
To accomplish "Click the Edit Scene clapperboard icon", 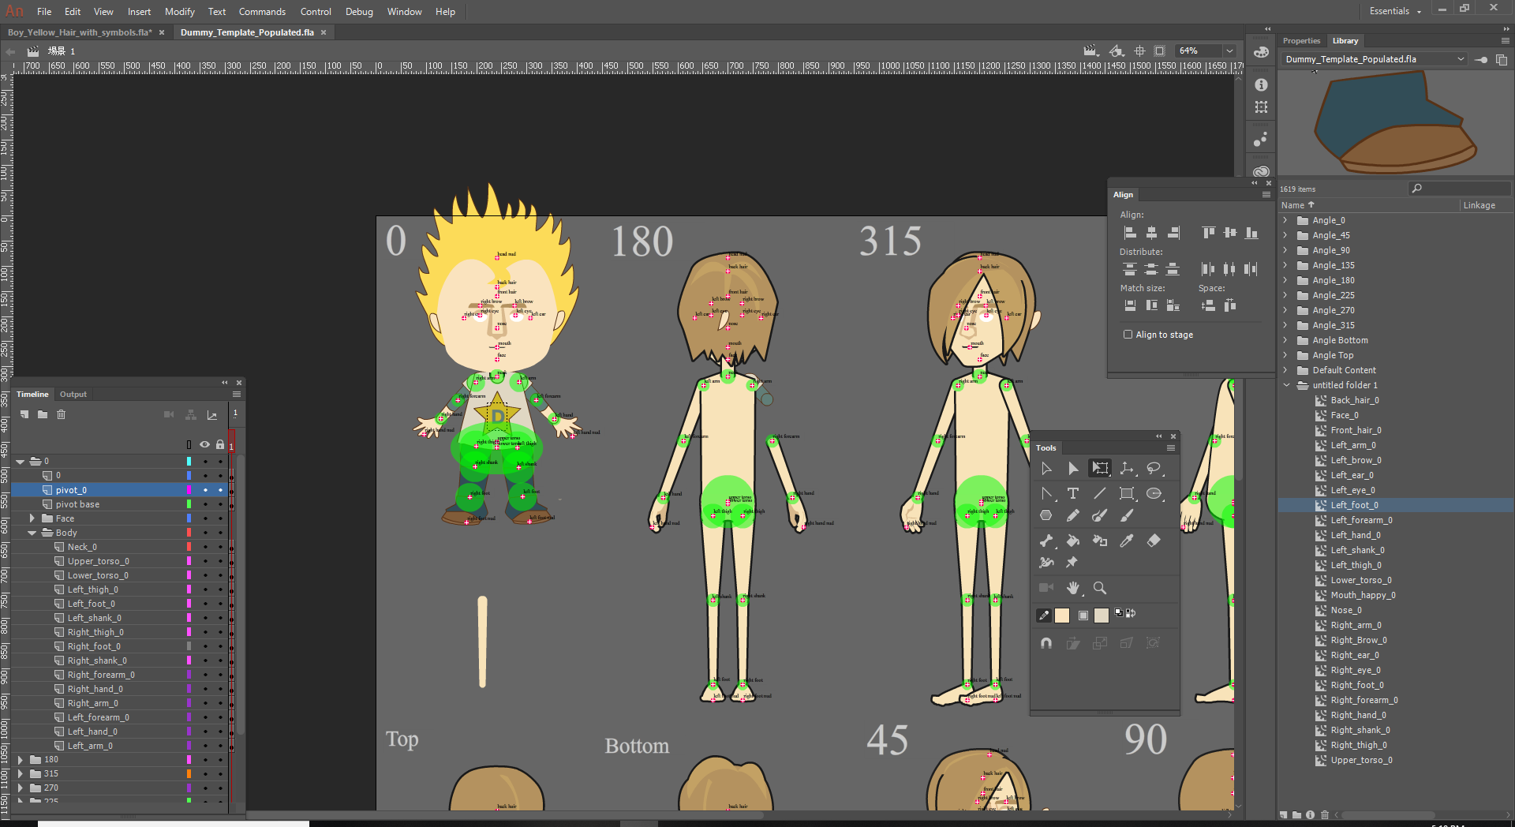I will click(1090, 51).
